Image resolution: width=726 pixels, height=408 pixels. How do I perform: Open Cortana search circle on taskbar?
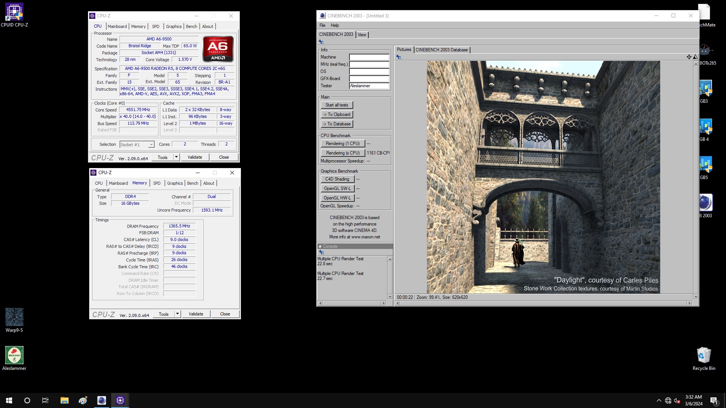click(27, 400)
